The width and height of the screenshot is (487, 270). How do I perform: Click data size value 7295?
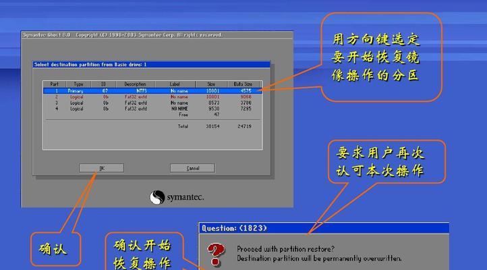click(246, 109)
